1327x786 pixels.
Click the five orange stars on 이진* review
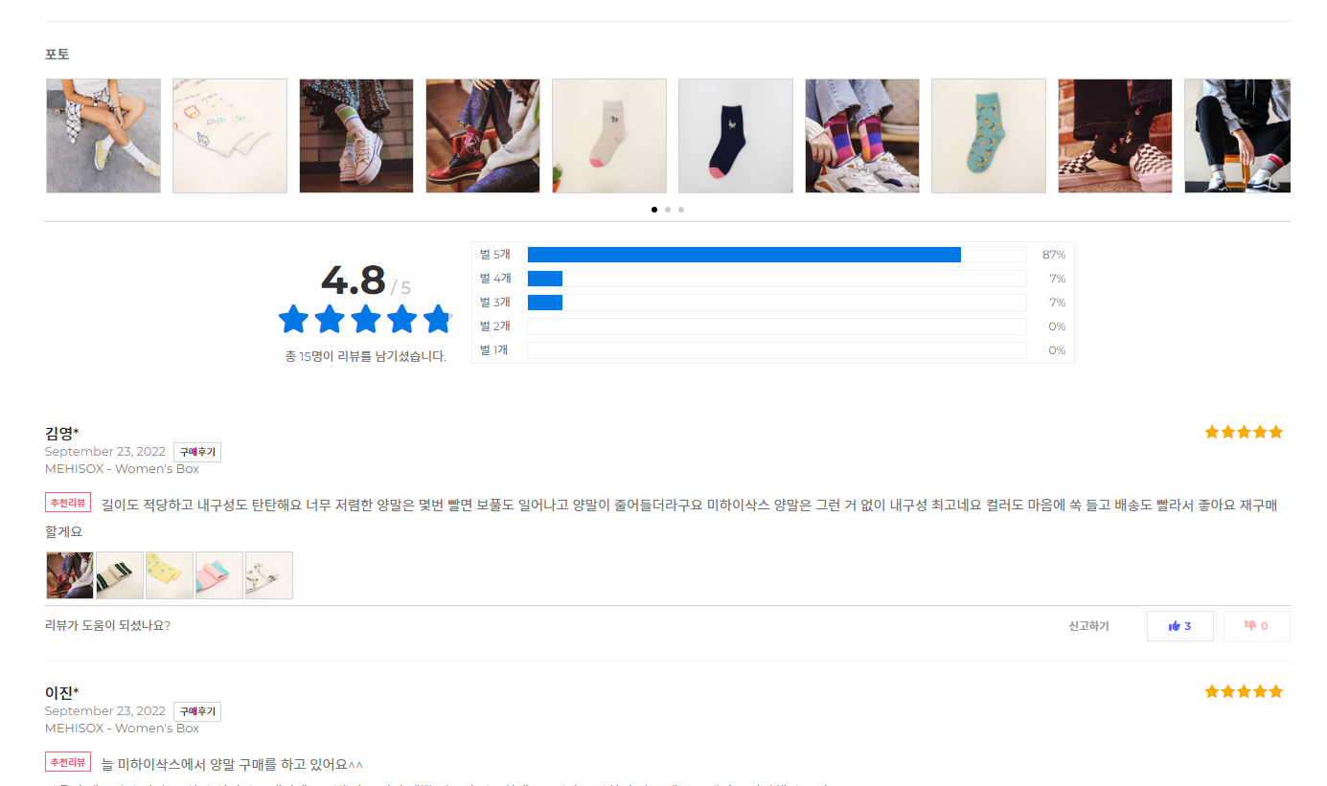click(x=1244, y=691)
